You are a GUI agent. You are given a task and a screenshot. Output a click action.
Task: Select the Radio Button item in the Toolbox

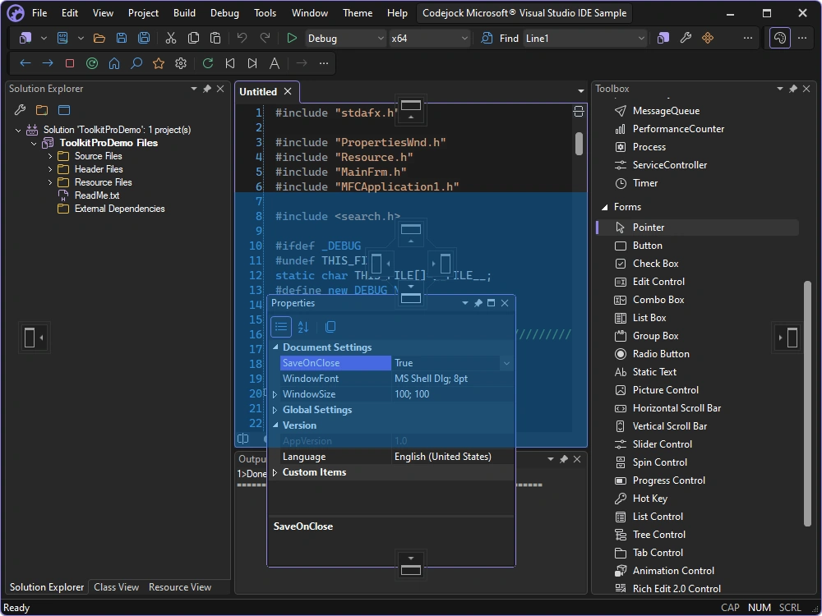(x=697, y=354)
